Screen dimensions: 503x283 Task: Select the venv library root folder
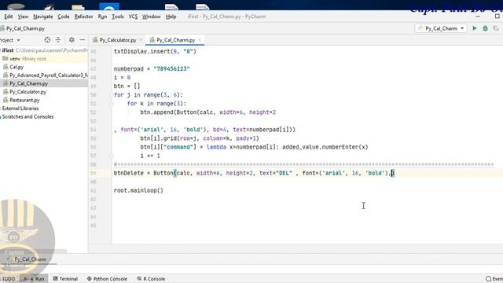coord(44,59)
